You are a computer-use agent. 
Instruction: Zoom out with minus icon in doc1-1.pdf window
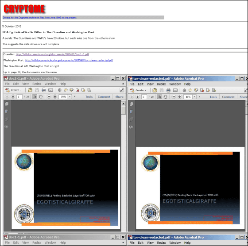[49, 96]
